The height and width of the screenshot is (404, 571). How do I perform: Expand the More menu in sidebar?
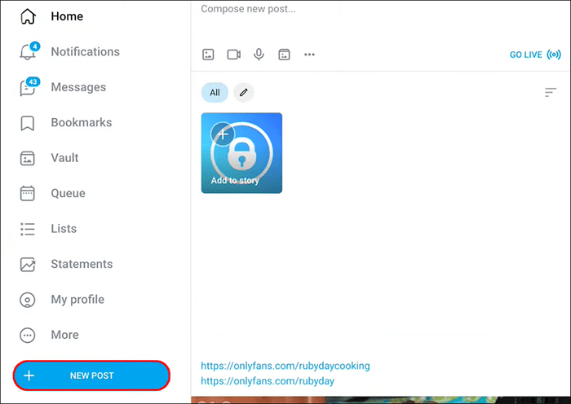click(64, 335)
